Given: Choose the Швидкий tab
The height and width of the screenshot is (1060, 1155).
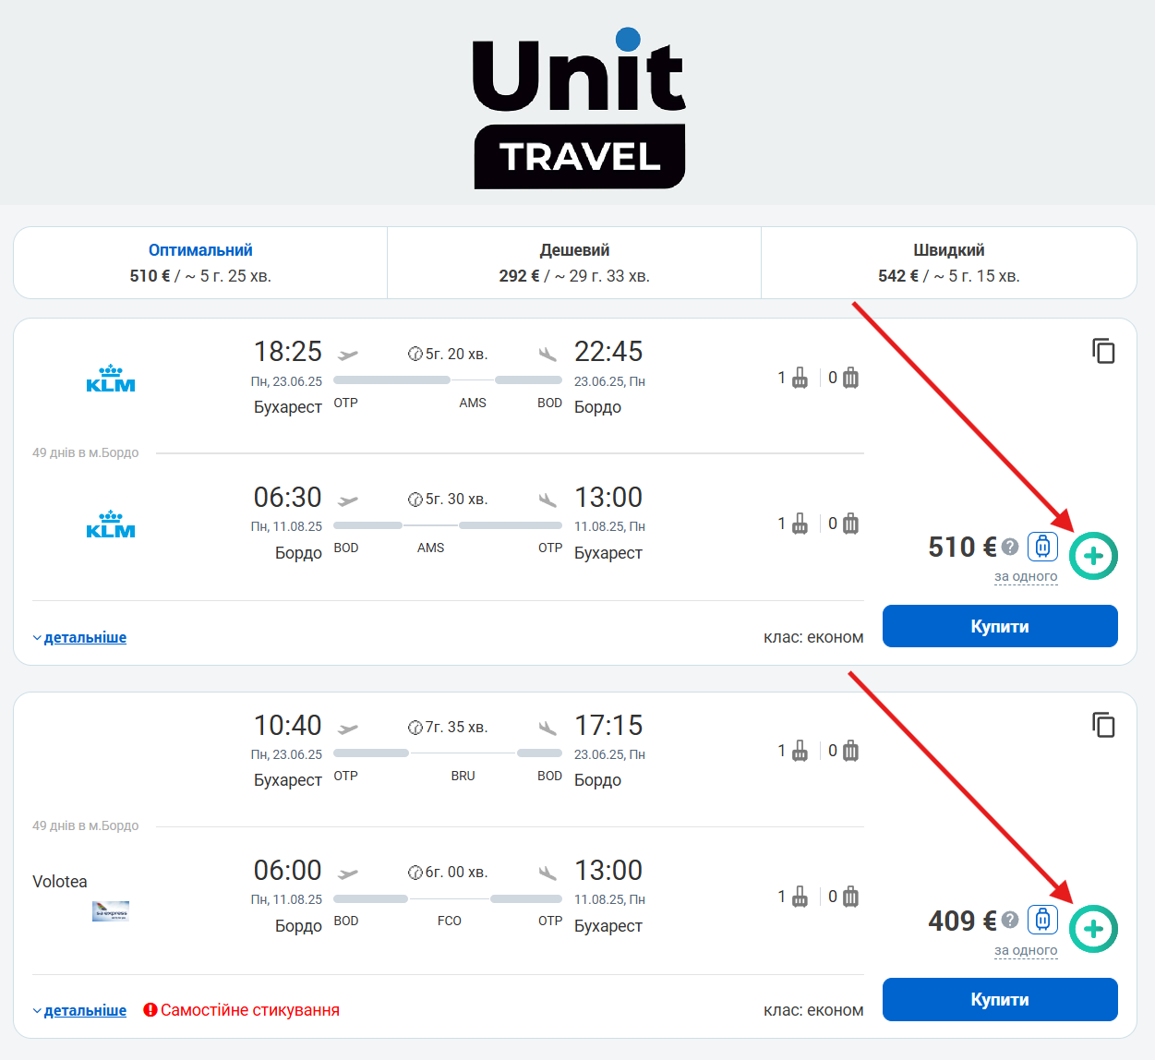Looking at the screenshot, I should click(x=948, y=262).
